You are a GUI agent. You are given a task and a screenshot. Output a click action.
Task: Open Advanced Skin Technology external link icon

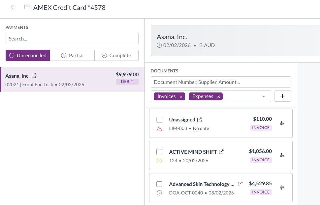pyautogui.click(x=240, y=184)
